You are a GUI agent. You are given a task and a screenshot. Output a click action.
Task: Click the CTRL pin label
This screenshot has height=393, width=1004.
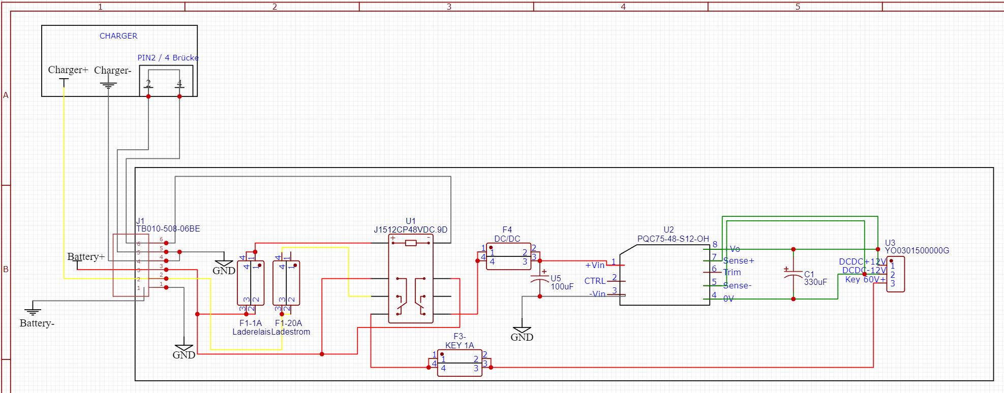point(595,281)
